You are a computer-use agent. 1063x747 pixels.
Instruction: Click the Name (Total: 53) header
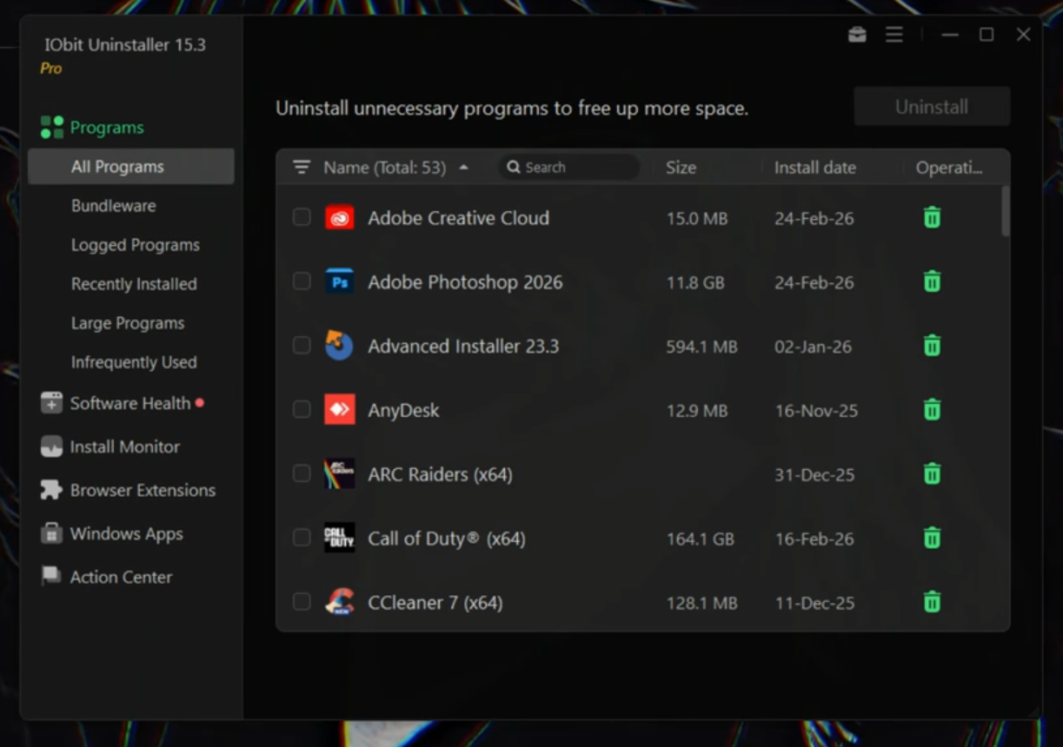click(x=384, y=168)
